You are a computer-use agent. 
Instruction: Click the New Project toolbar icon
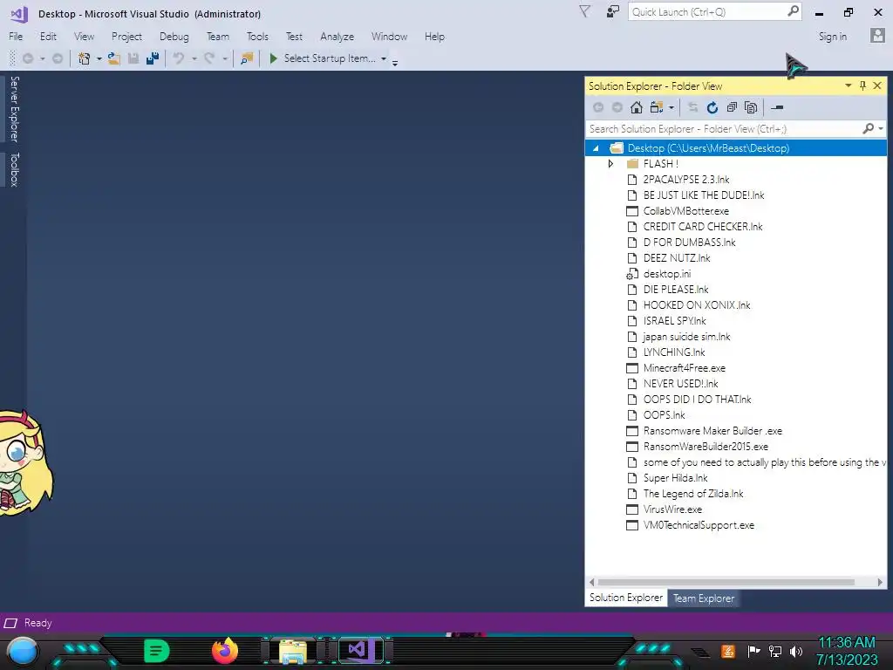pyautogui.click(x=85, y=58)
